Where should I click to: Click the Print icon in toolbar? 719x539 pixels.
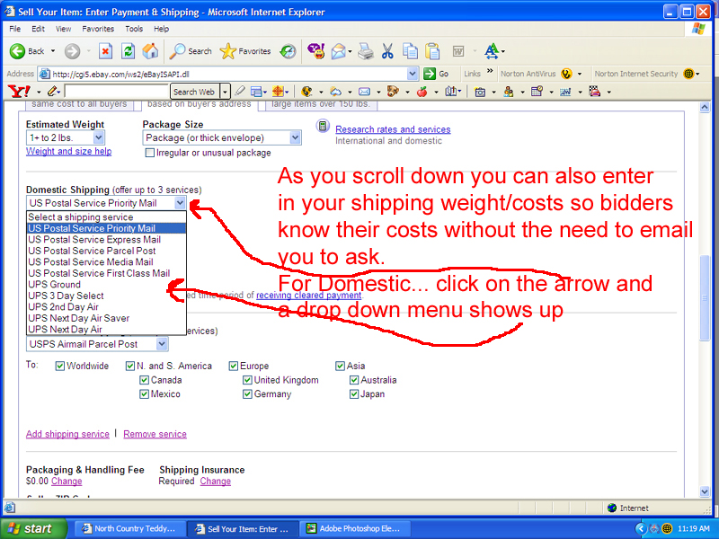(366, 51)
